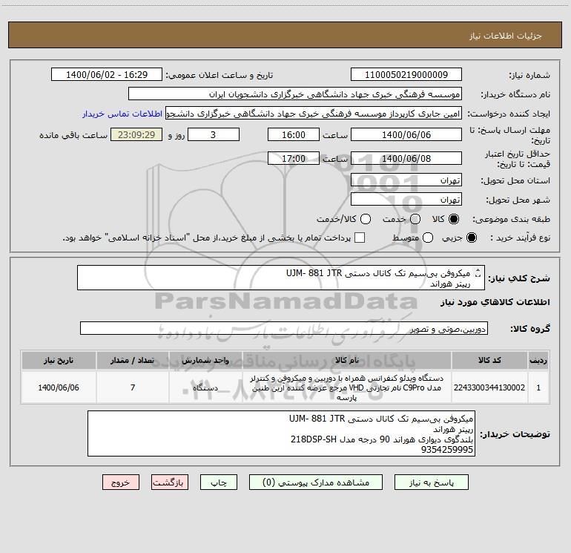Click the تعداد / مقدار column header

133,361
